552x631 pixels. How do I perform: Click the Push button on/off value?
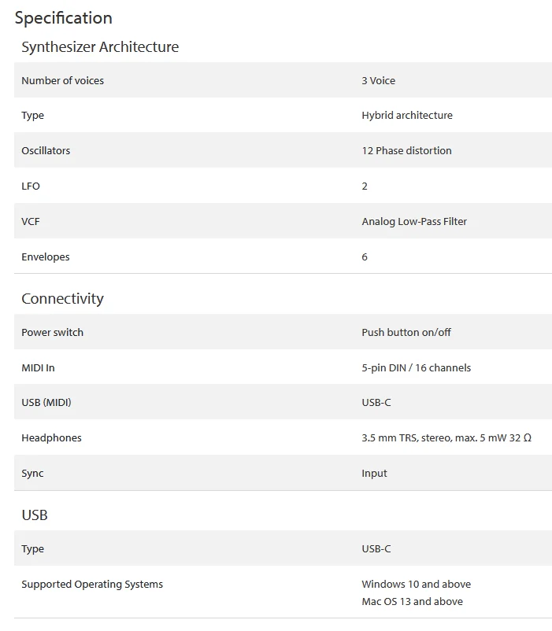[406, 332]
